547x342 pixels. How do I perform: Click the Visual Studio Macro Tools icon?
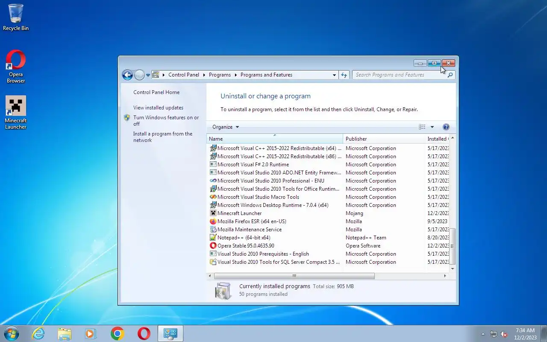pyautogui.click(x=213, y=197)
